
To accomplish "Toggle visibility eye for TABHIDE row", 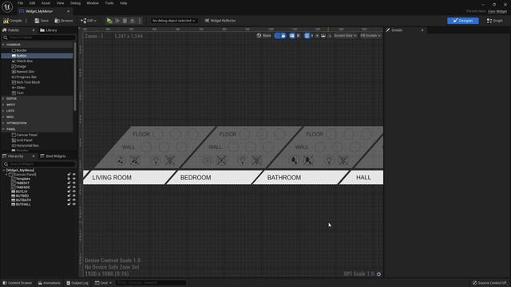I will (74, 187).
